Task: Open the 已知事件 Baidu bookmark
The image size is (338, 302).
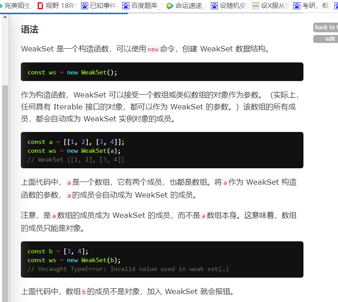Action: coord(99,6)
